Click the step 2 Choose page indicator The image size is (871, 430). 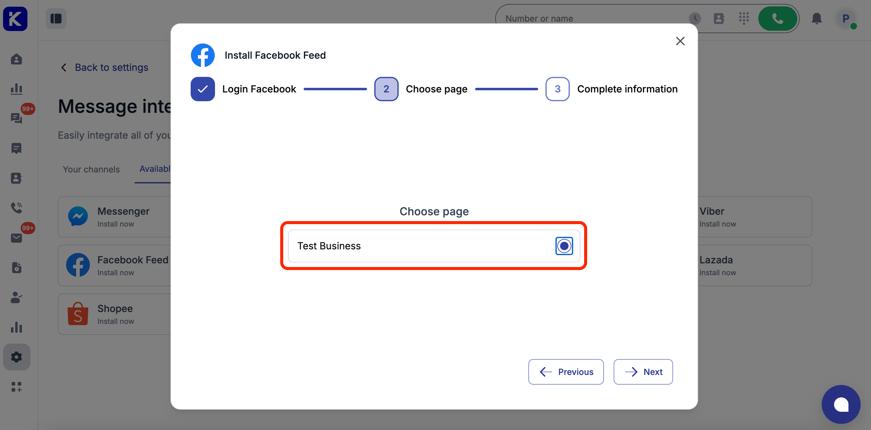(386, 89)
